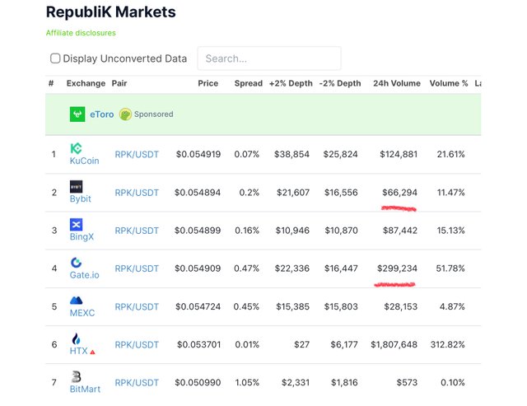The height and width of the screenshot is (406, 527).
Task: Focus the Search markets input field
Action: (x=269, y=58)
